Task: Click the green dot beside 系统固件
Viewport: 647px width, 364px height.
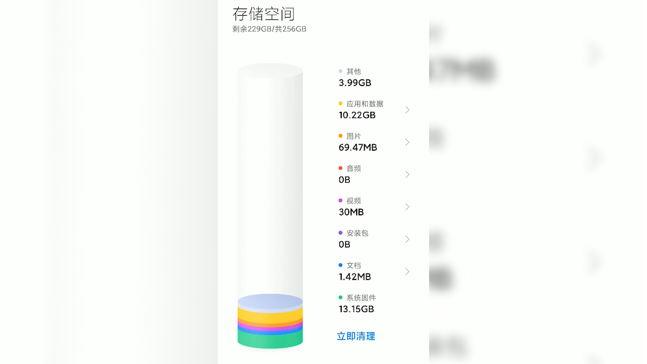Action: coord(340,298)
